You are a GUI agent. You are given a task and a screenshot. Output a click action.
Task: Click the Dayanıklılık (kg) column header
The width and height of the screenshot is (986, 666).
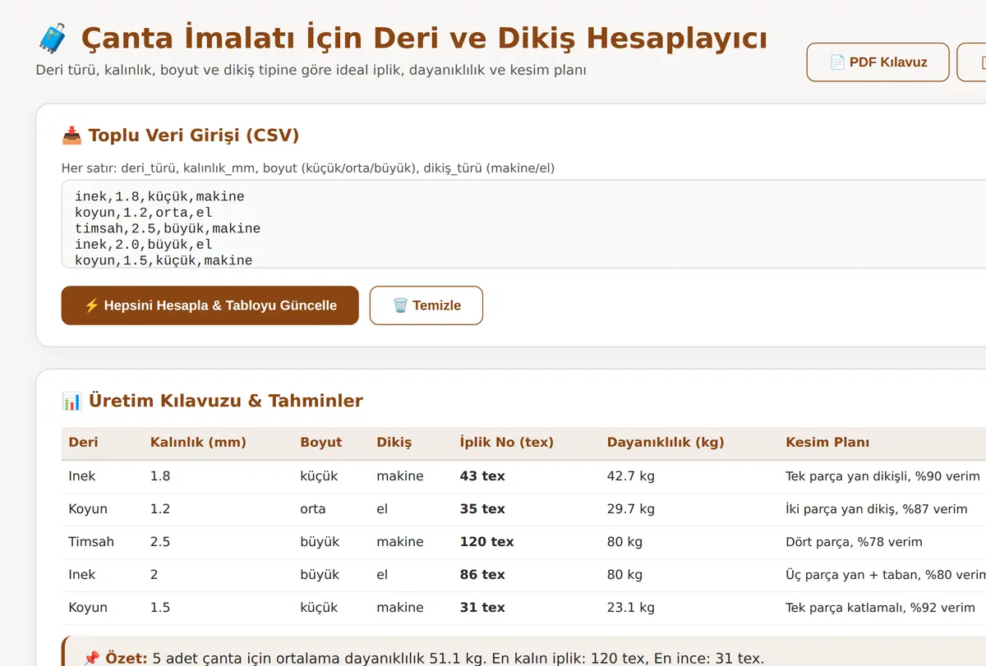tap(666, 442)
